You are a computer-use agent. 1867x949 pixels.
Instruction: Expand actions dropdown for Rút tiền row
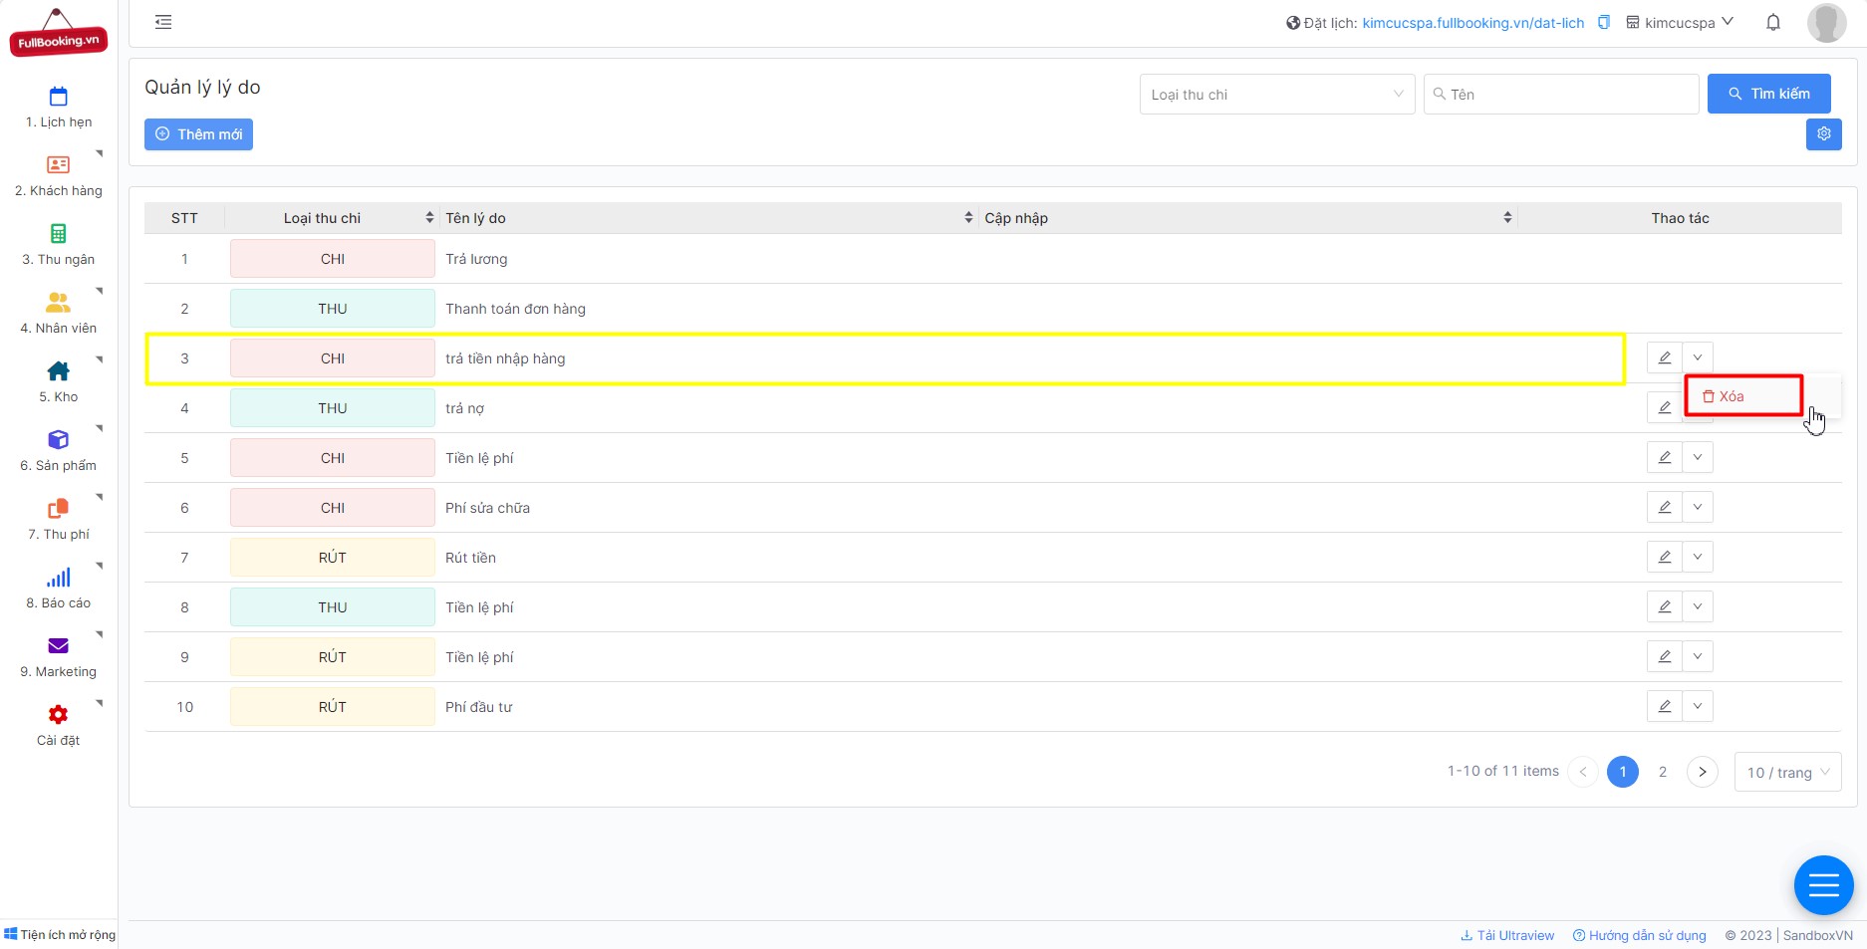(x=1698, y=558)
